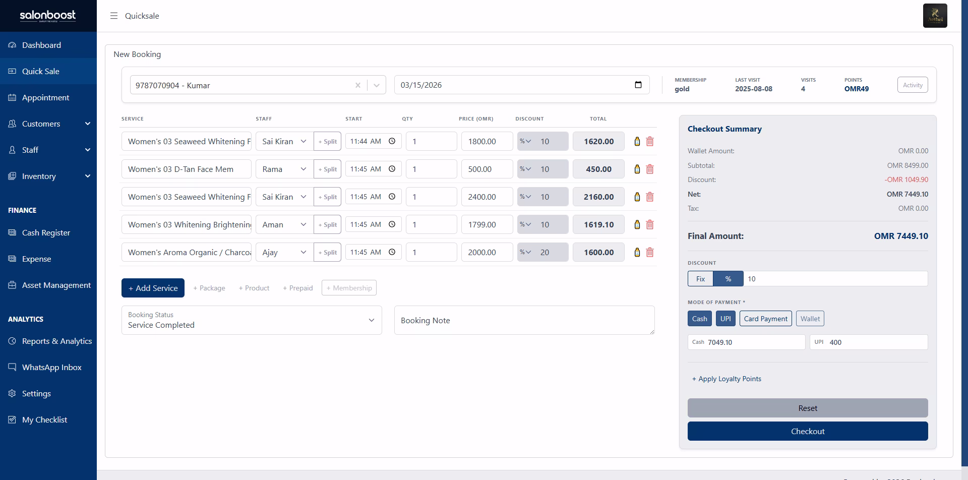Screen dimensions: 968x480
Task: Delete the Whitening Brightening row
Action: coord(650,224)
